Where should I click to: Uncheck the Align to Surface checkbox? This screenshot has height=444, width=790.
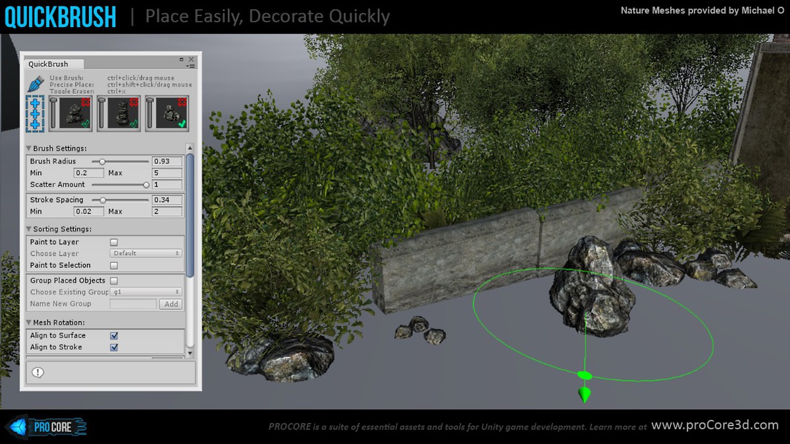coord(114,335)
